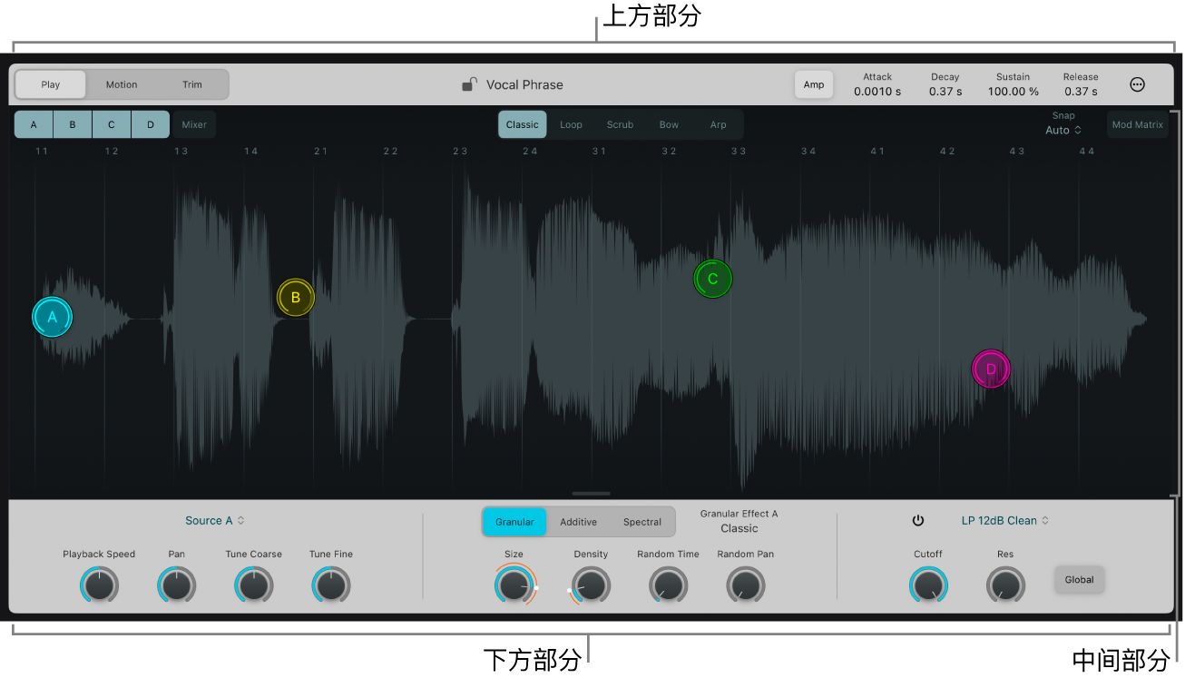
Task: Click the Random Time knob
Action: pyautogui.click(x=668, y=585)
